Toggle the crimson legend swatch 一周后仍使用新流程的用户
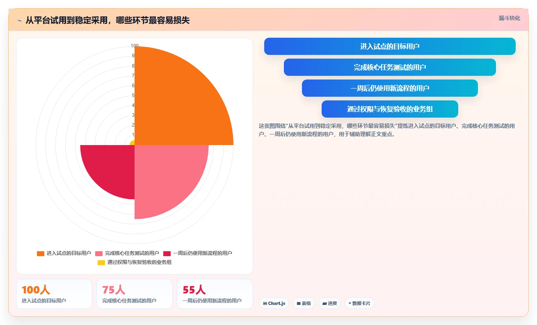 point(167,253)
